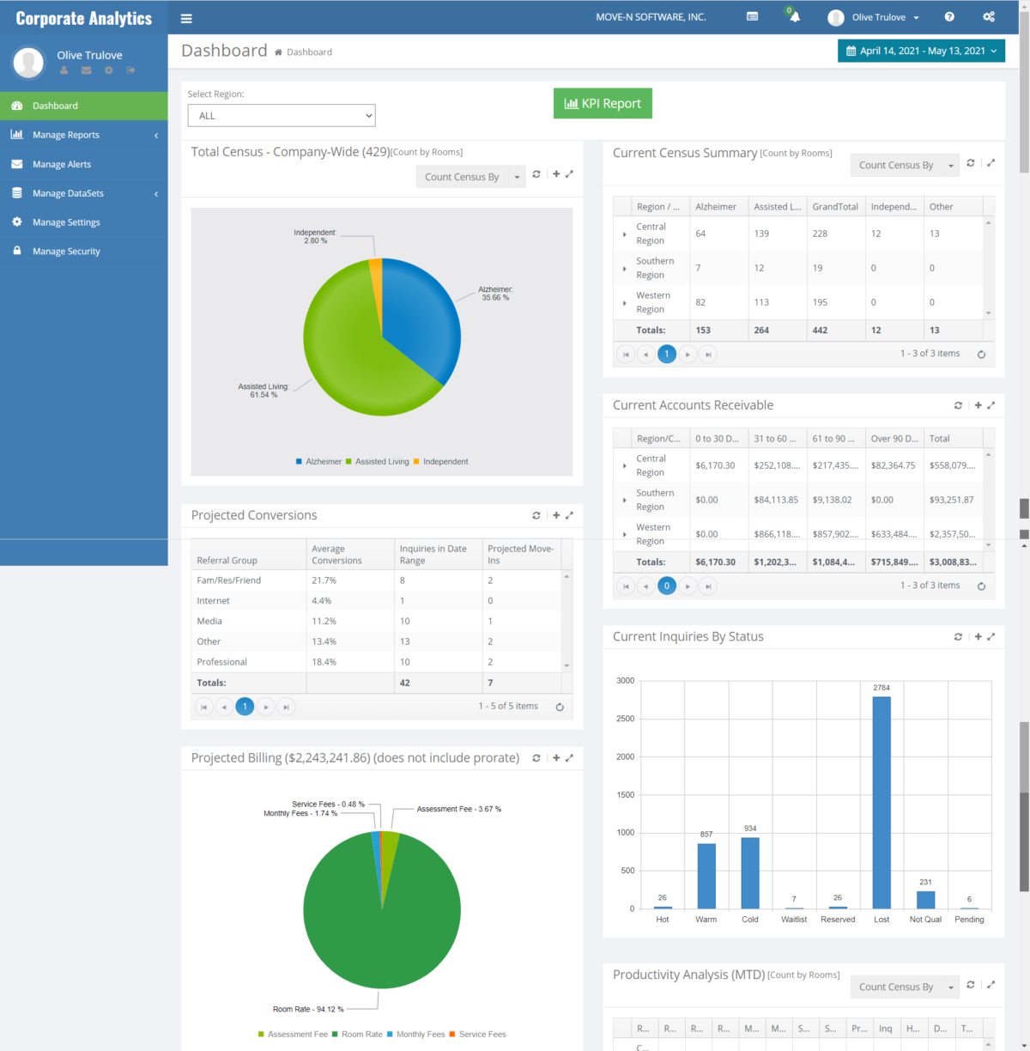Expand Current Accounts Receivable to fullscreen

[x=991, y=404]
